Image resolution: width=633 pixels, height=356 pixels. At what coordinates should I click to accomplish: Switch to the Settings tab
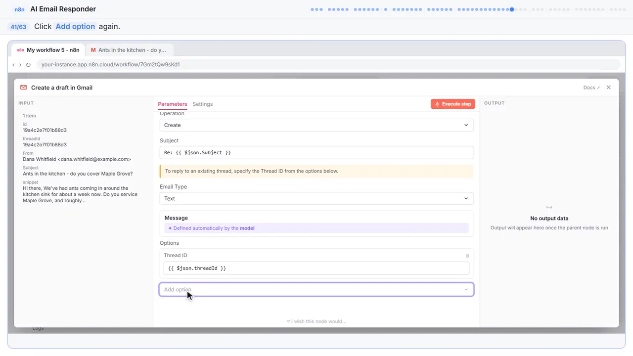coord(203,104)
